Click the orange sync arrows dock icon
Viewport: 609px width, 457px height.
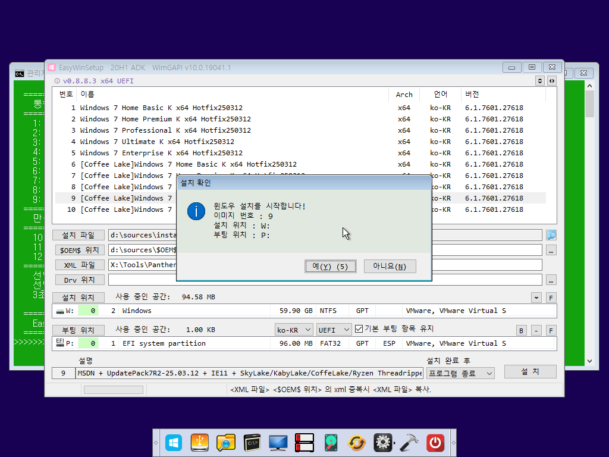coord(357,443)
